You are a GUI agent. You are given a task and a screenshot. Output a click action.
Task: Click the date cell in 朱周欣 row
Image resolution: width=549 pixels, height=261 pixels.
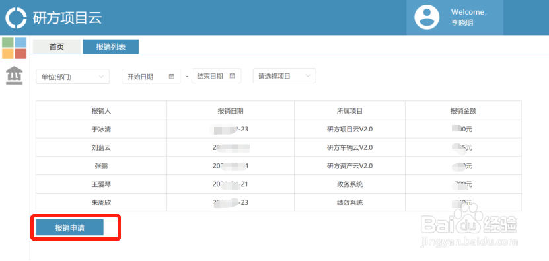tap(231, 202)
